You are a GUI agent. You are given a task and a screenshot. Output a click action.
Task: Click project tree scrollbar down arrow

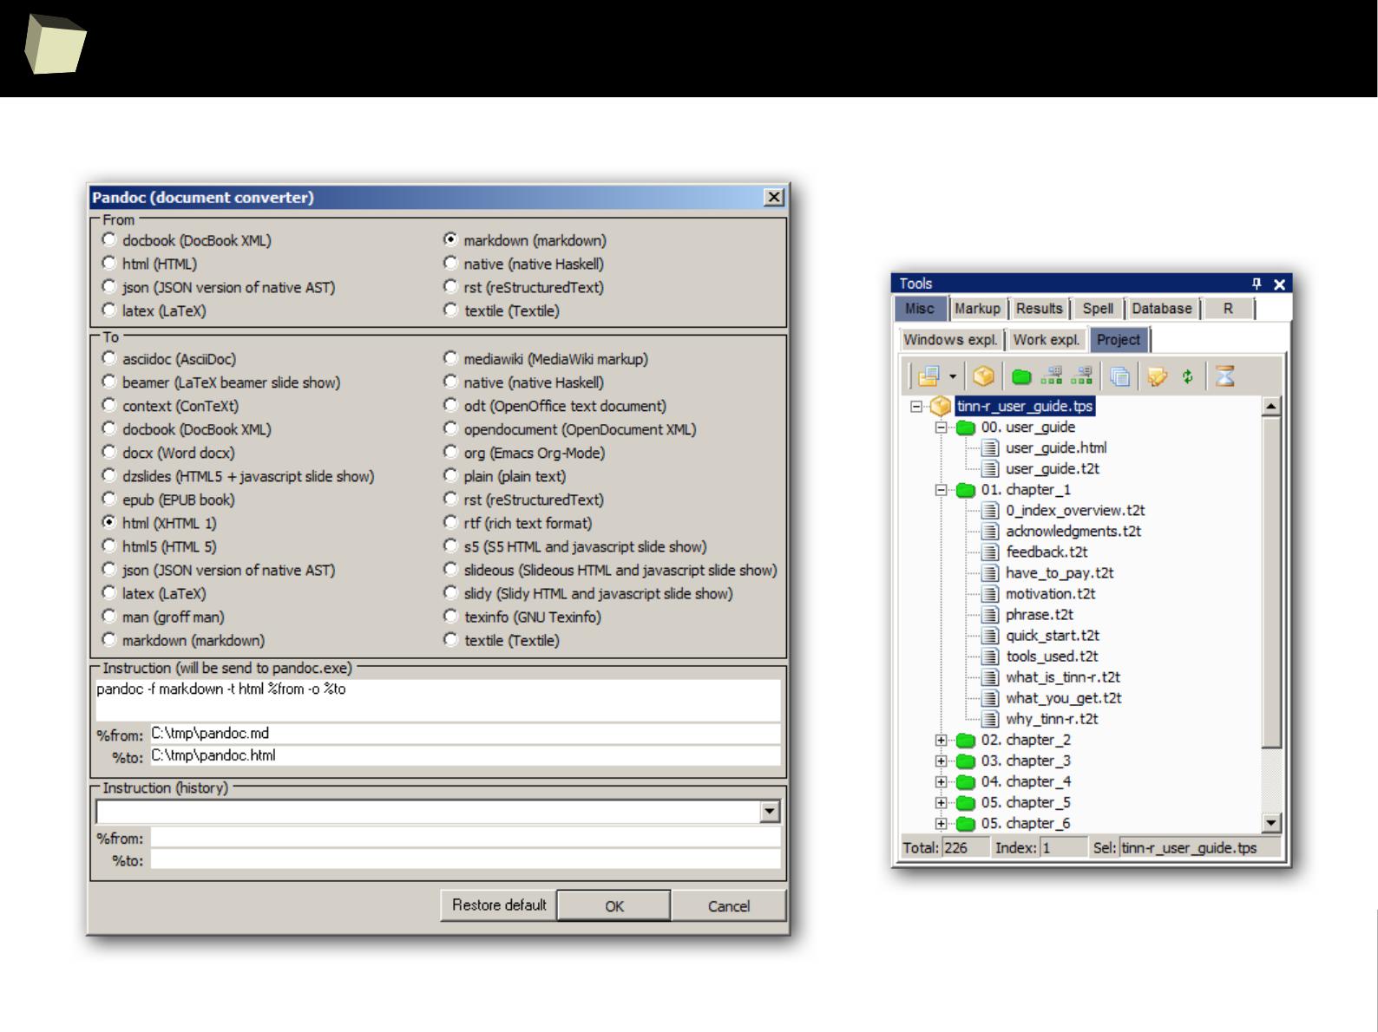tap(1271, 823)
